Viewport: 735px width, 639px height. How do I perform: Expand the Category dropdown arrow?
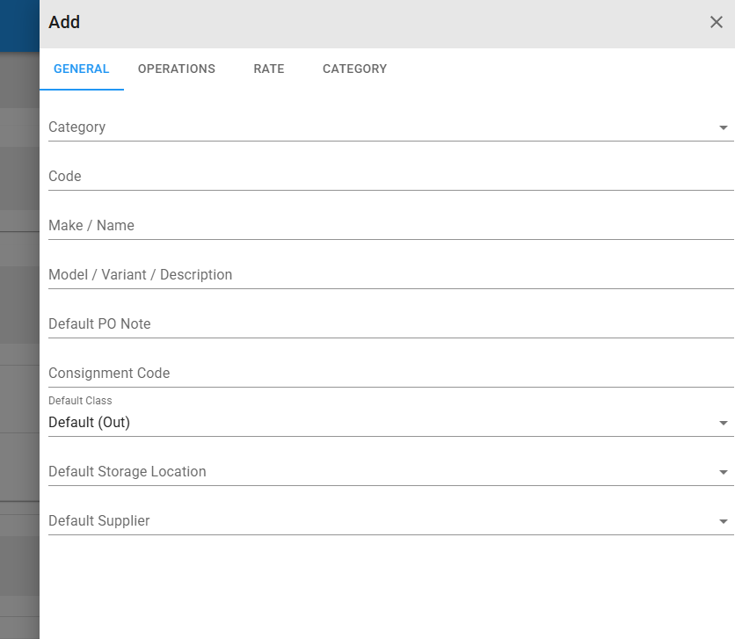(724, 127)
